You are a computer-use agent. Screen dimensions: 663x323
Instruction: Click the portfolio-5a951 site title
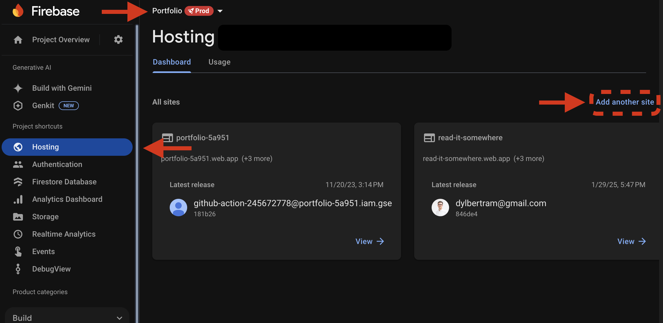pos(202,138)
